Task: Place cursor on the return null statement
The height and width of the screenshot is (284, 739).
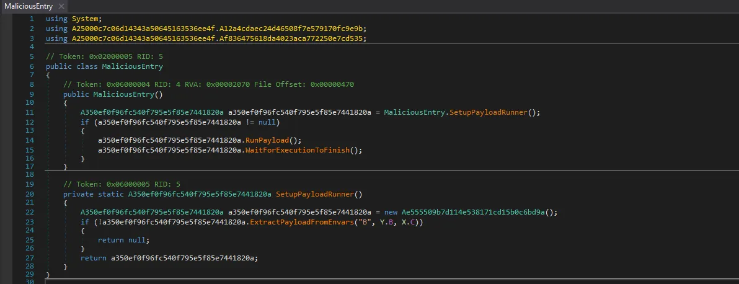Action: 123,239
